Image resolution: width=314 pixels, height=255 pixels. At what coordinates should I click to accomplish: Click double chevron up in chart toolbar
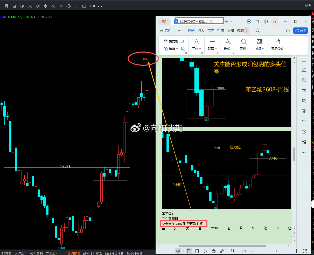(53, 6)
